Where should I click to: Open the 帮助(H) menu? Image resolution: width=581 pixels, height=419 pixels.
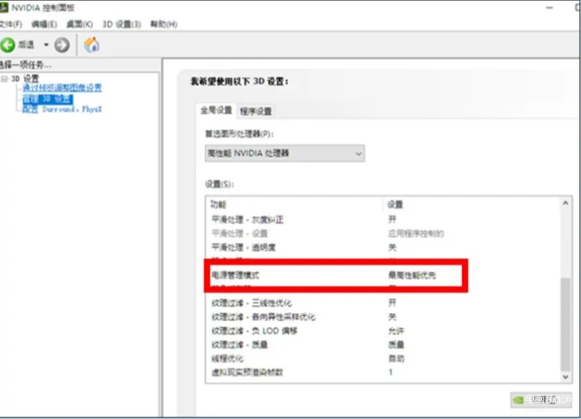(164, 24)
